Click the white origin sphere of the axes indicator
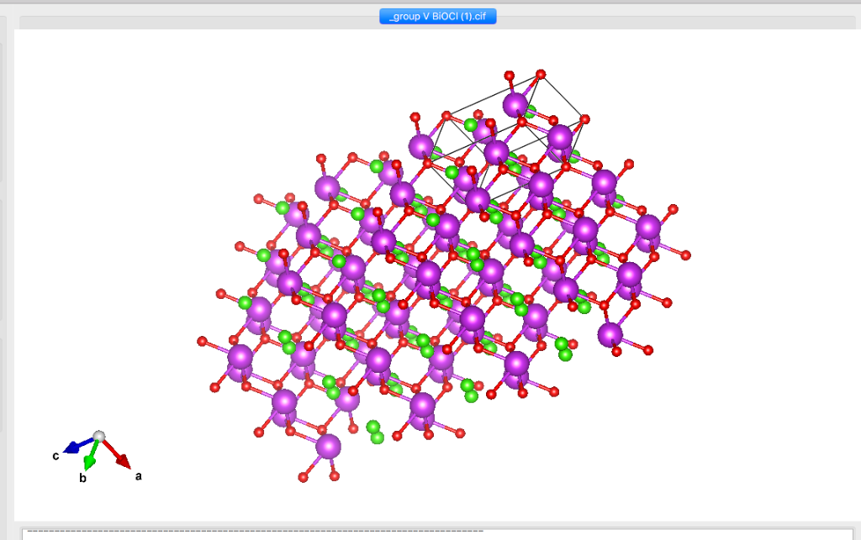Image resolution: width=861 pixels, height=540 pixels. (101, 436)
